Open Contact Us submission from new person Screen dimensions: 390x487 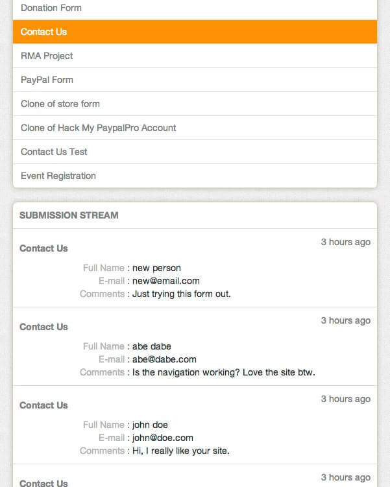click(x=43, y=248)
